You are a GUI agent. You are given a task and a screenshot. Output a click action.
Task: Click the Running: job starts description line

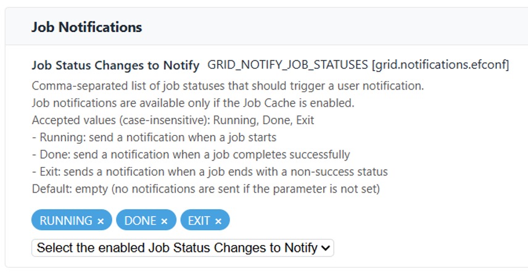(x=154, y=137)
